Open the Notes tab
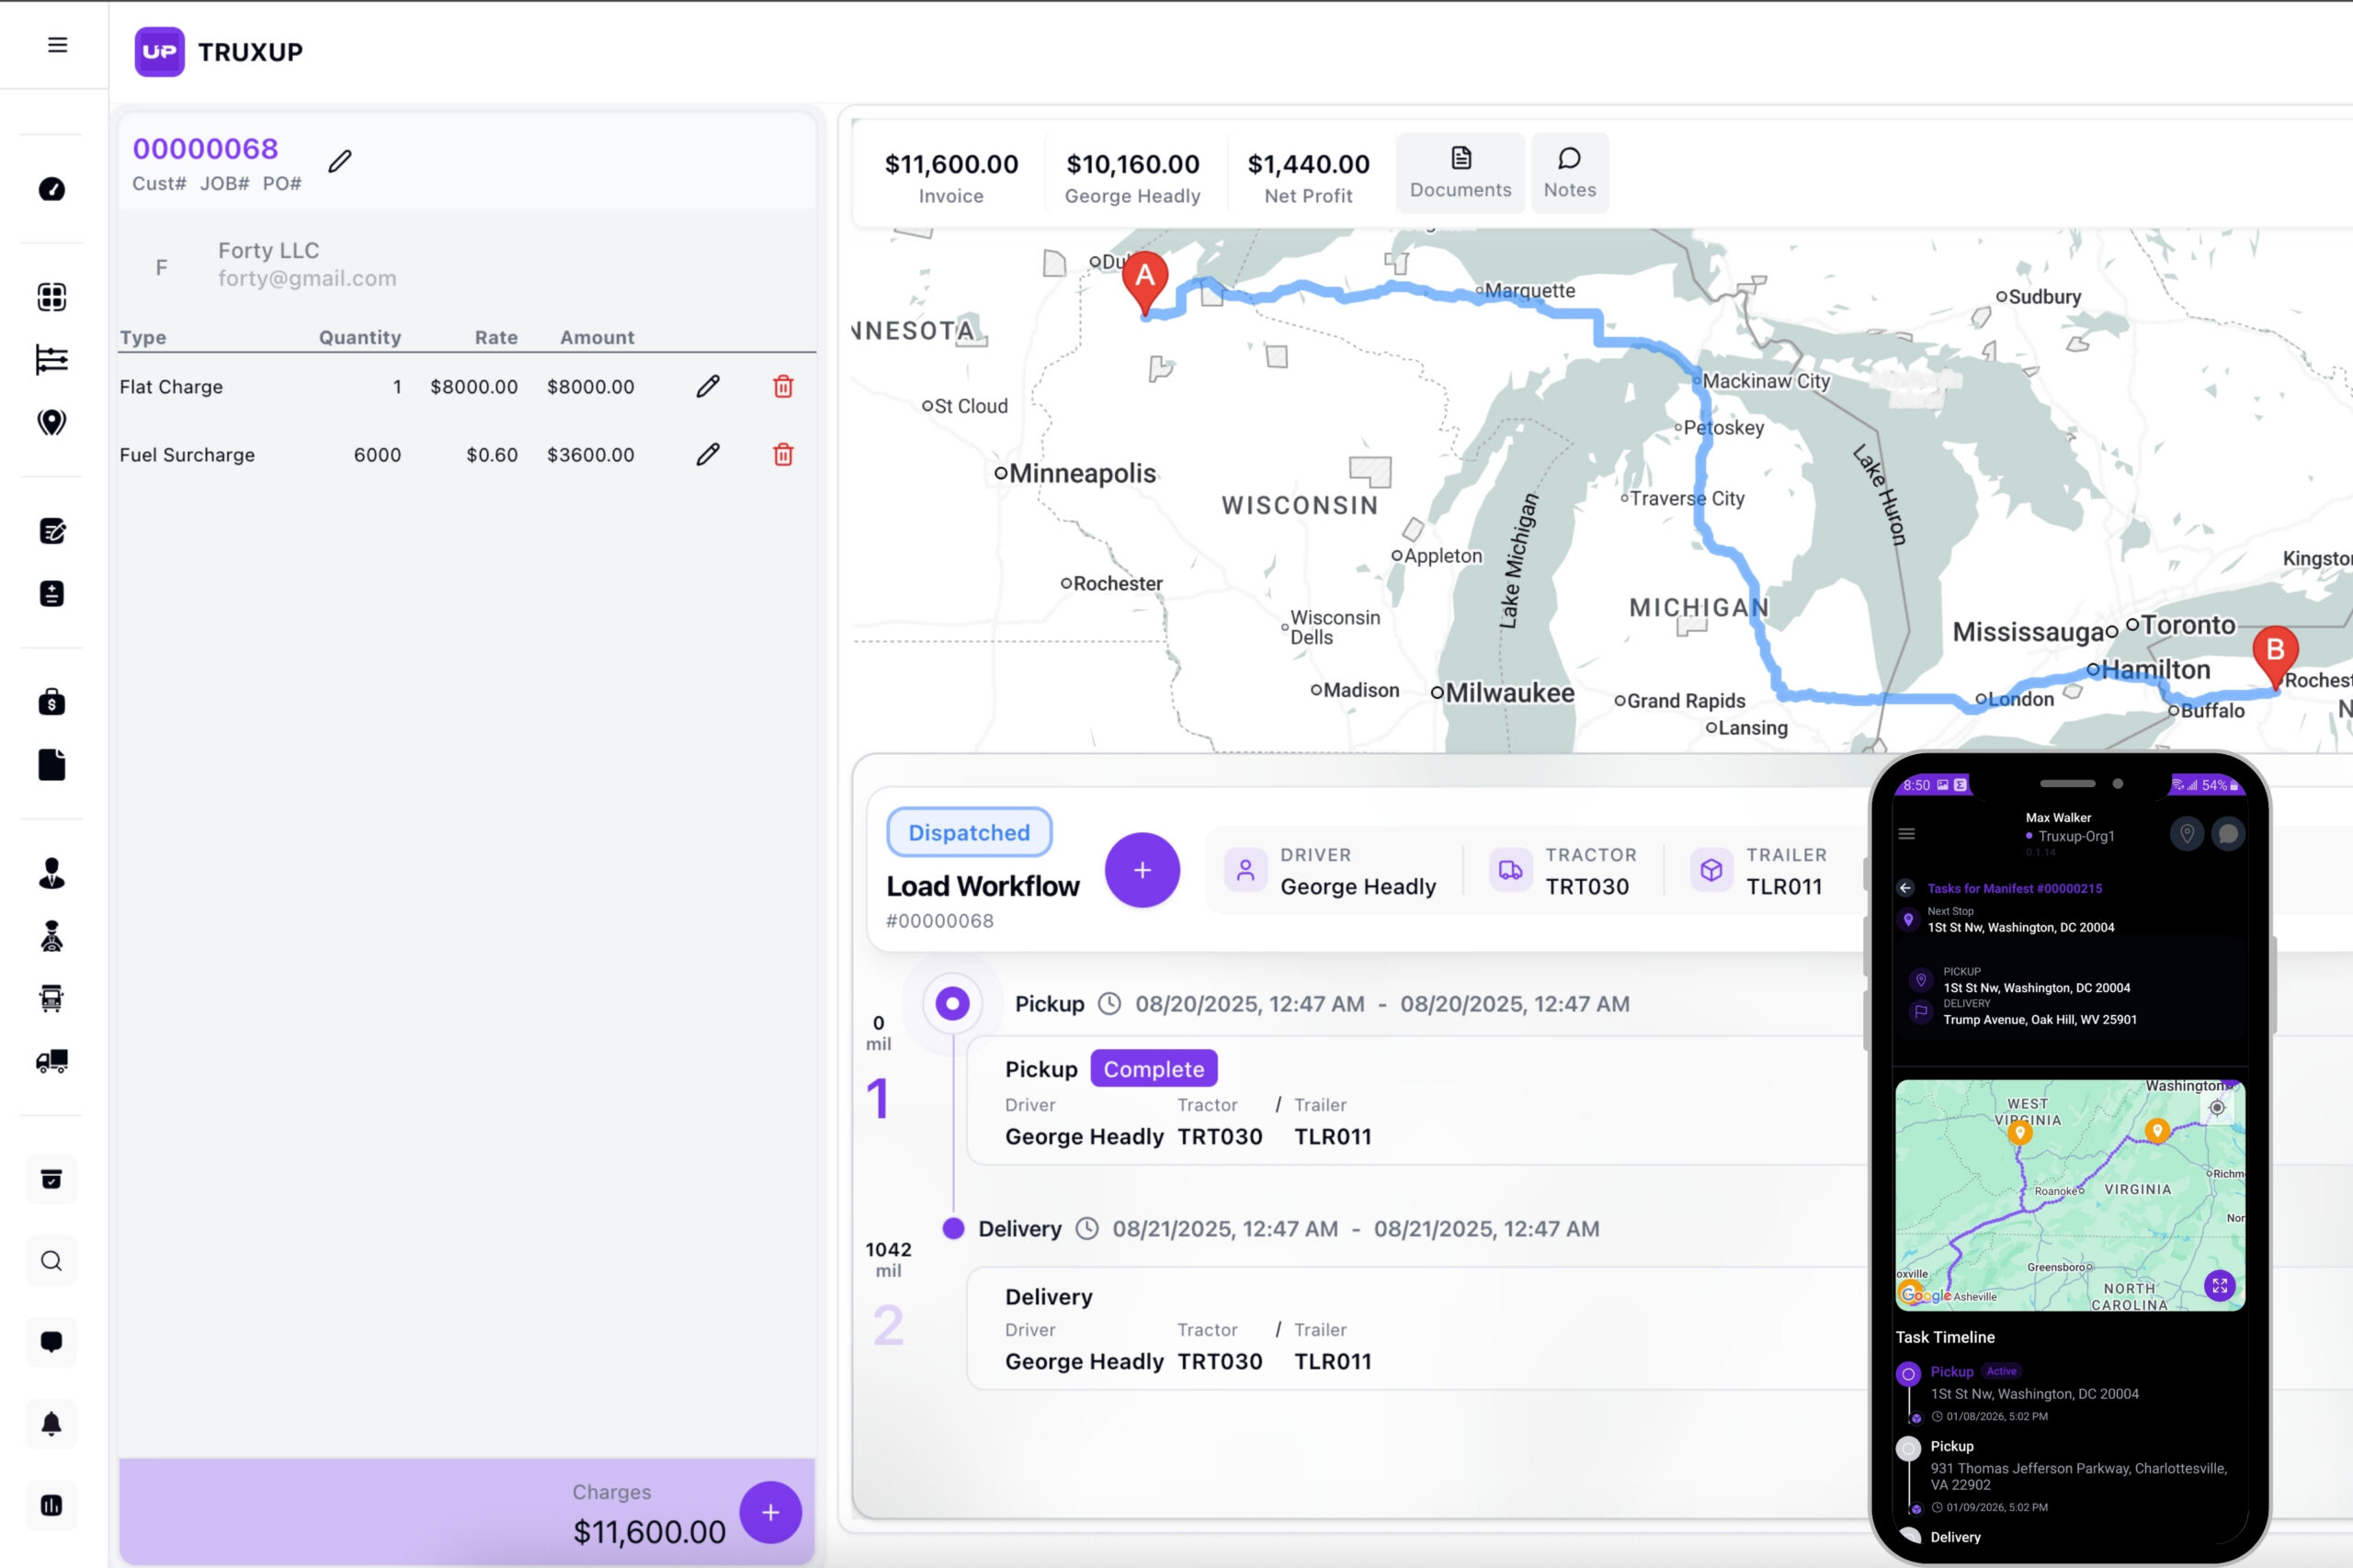 pos(1569,173)
